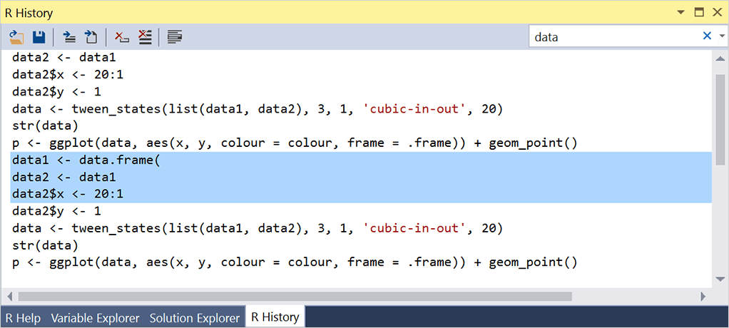Select the R History tab
Image resolution: width=729 pixels, height=328 pixels.
pyautogui.click(x=275, y=317)
